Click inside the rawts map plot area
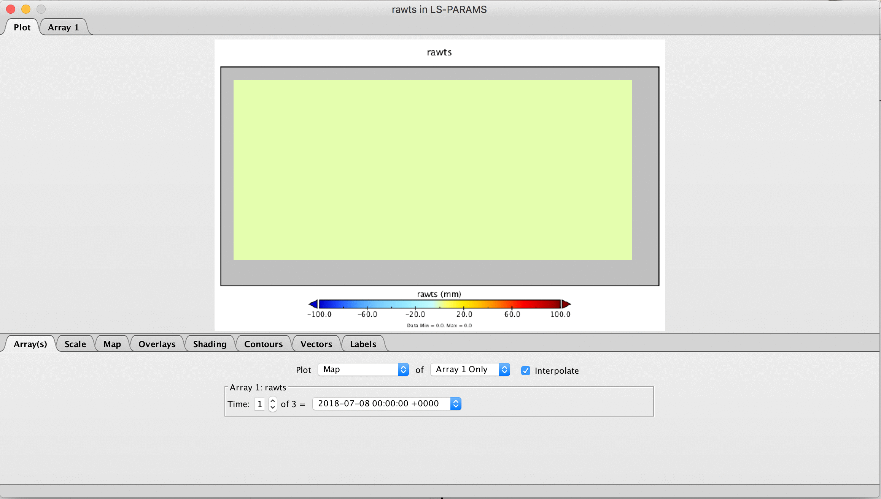Image resolution: width=881 pixels, height=499 pixels. point(432,170)
